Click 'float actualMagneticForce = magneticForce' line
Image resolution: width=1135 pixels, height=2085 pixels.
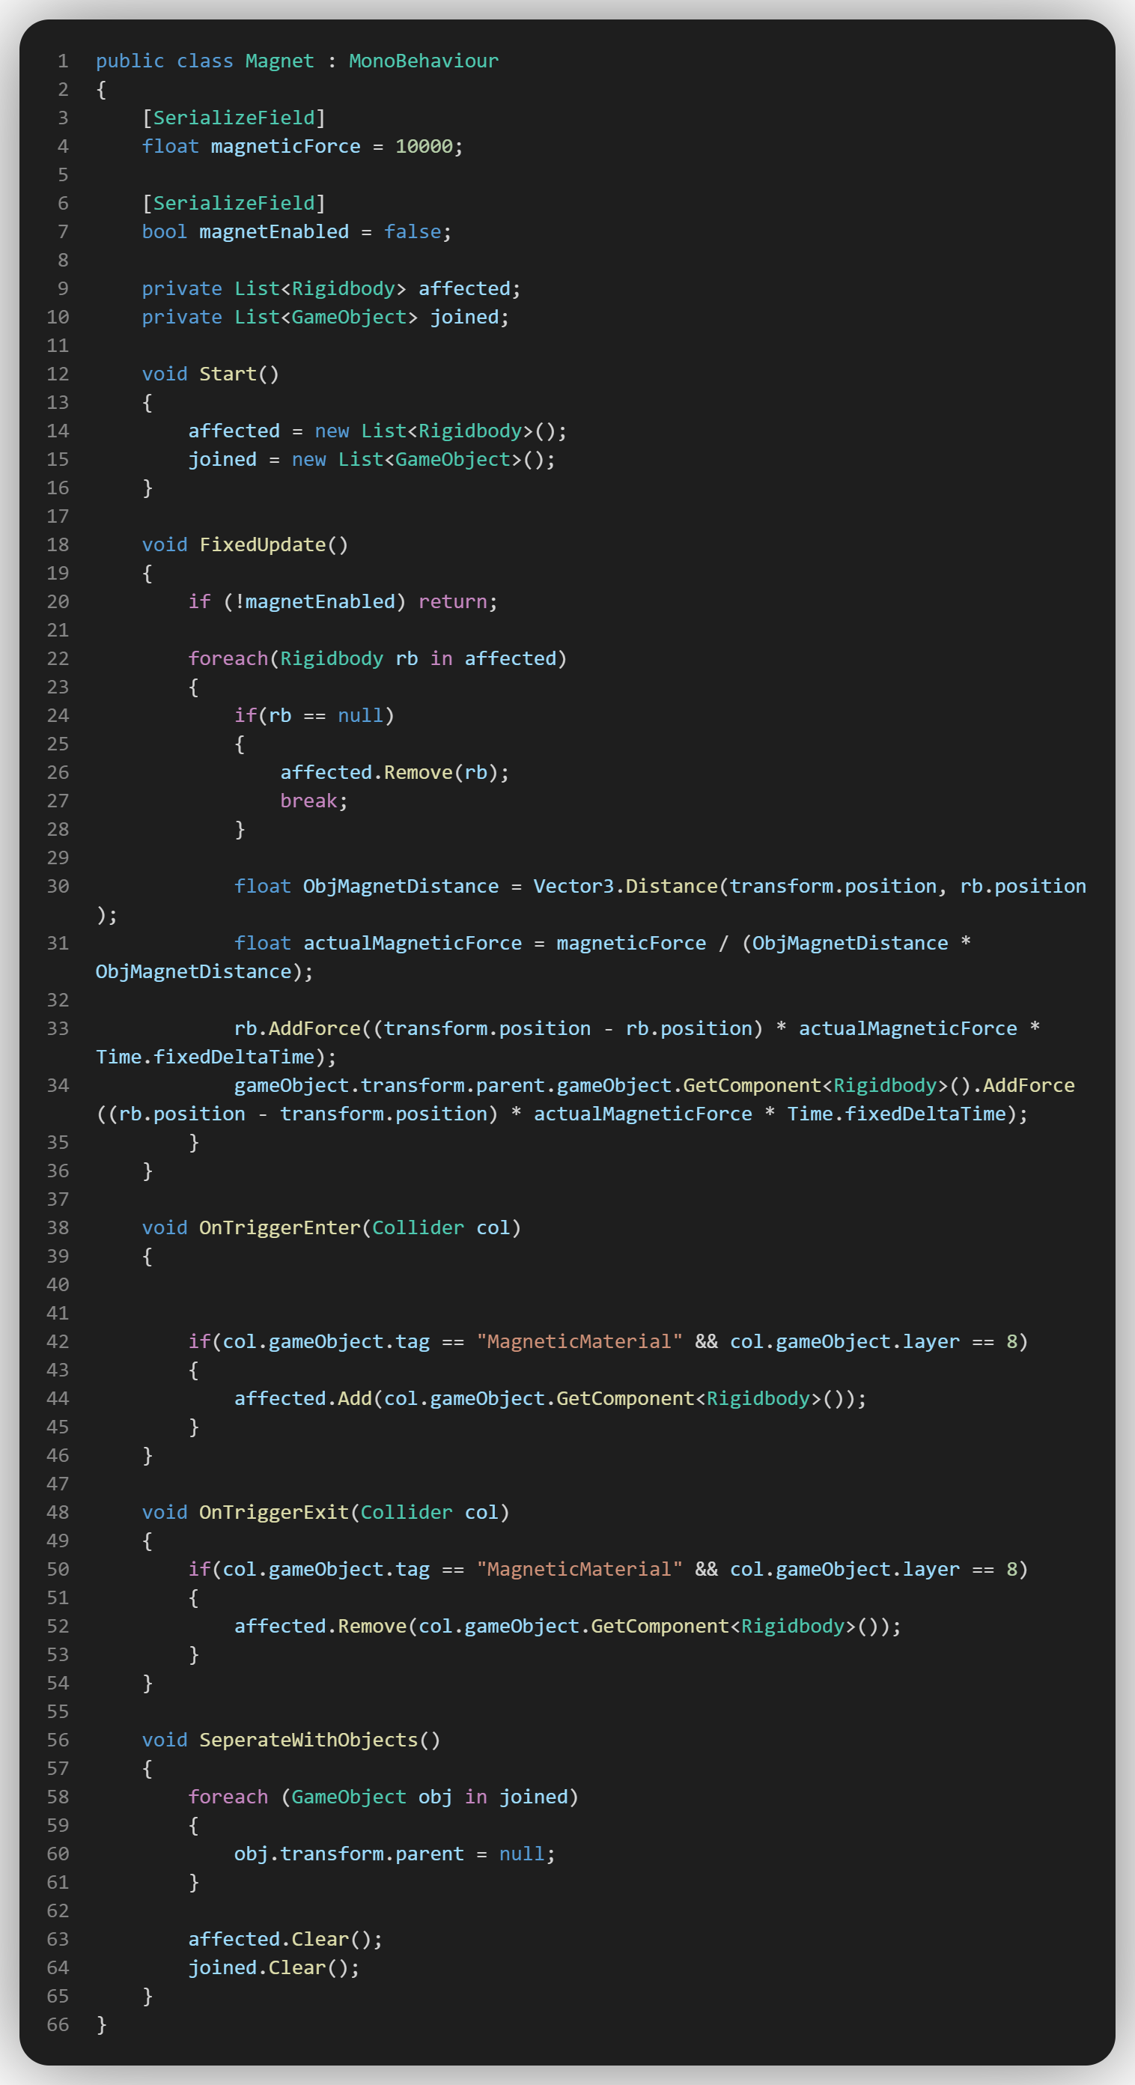tap(603, 944)
